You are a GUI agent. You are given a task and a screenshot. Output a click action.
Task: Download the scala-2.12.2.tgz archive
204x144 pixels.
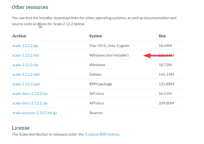(x=25, y=46)
